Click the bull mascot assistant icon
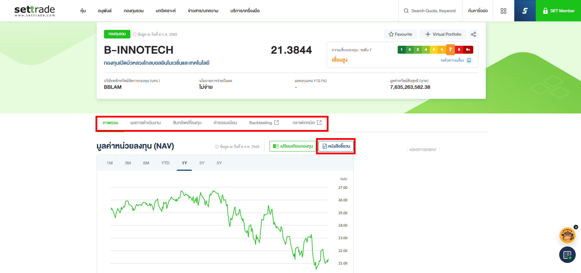The width and height of the screenshot is (581, 273). (x=567, y=236)
